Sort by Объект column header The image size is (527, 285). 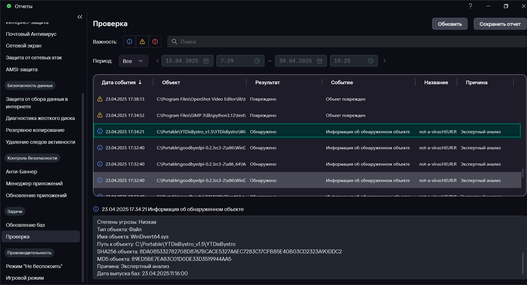[x=171, y=82]
